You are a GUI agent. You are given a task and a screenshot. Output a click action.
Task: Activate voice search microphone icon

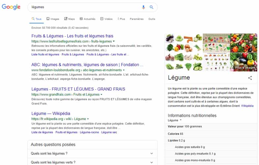(144, 7)
